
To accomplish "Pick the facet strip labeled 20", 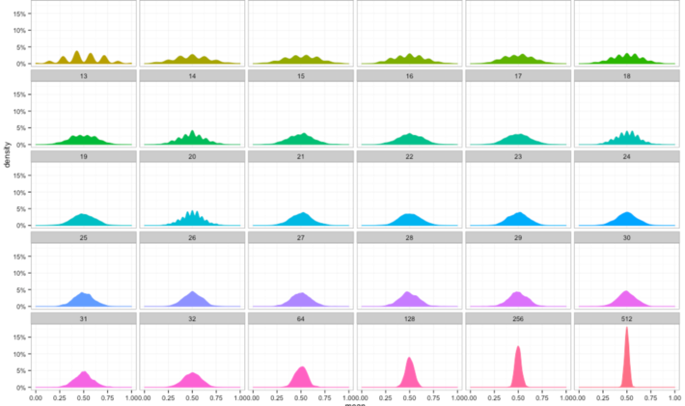I will click(192, 157).
